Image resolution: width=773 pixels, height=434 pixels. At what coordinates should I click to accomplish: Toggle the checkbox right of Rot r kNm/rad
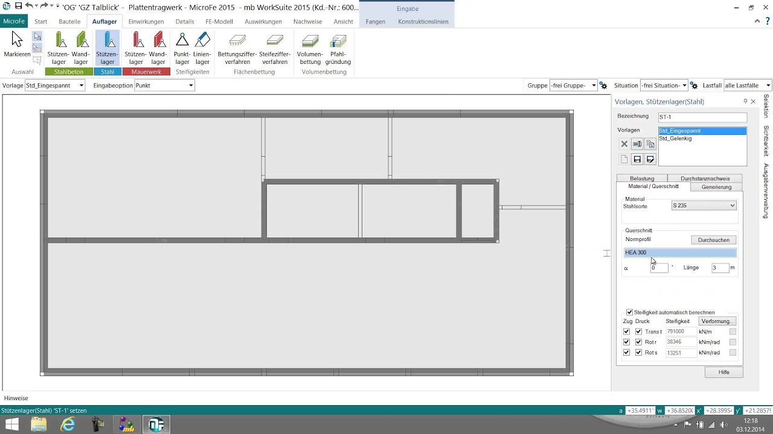[733, 342]
